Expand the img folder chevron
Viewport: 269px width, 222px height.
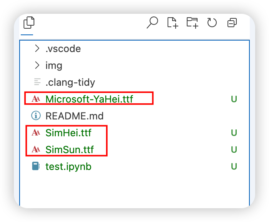point(37,65)
